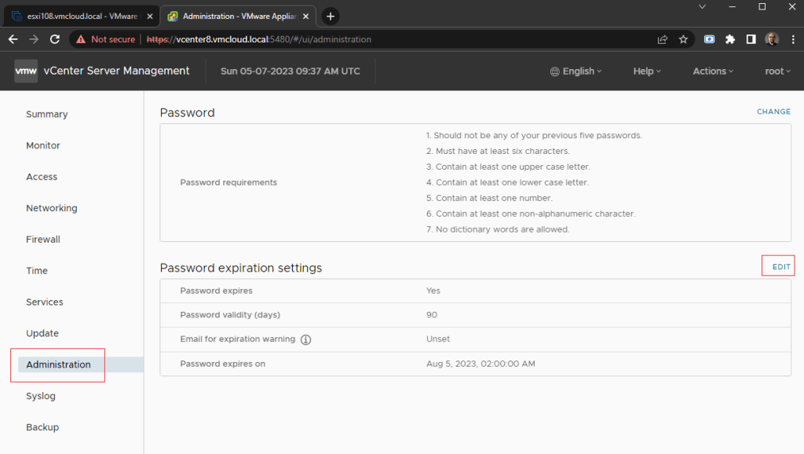Open the browser side panel icon
The image size is (804, 454).
coord(751,39)
